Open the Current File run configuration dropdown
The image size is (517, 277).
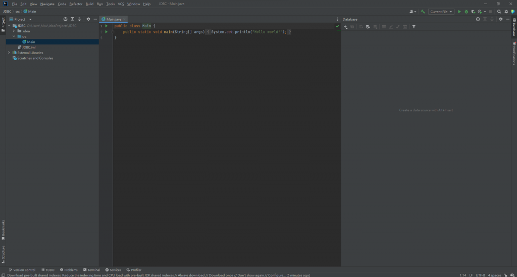(x=441, y=12)
